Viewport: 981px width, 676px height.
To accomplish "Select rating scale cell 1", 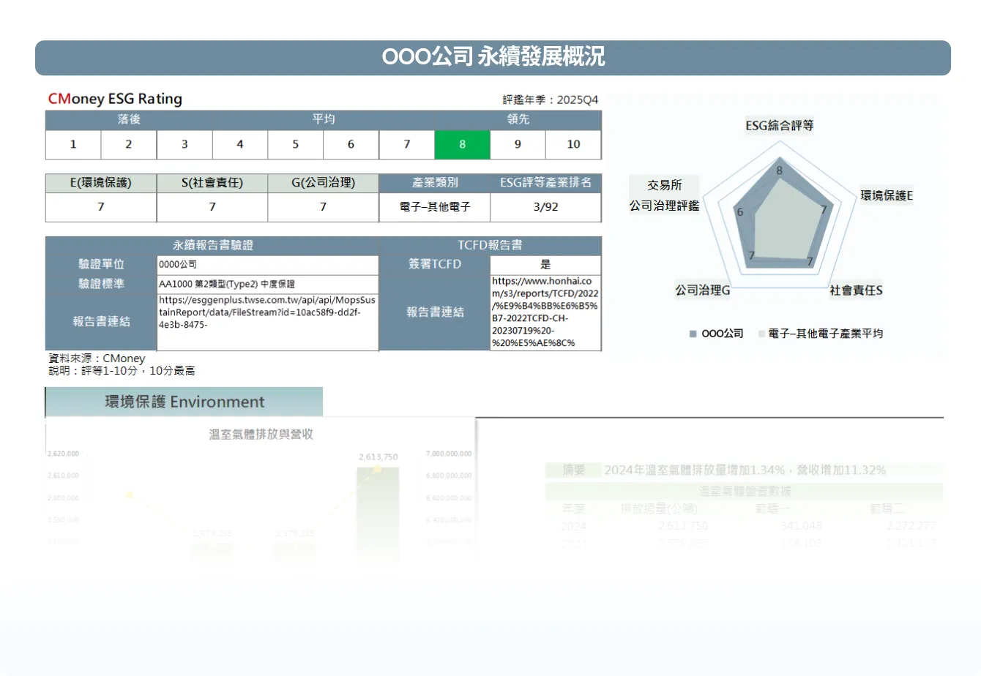I will click(x=73, y=144).
